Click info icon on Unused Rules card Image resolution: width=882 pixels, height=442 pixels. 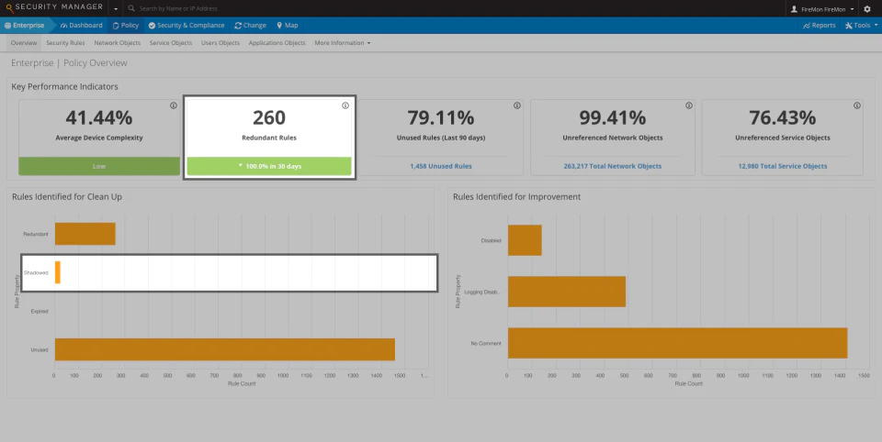[x=517, y=105]
